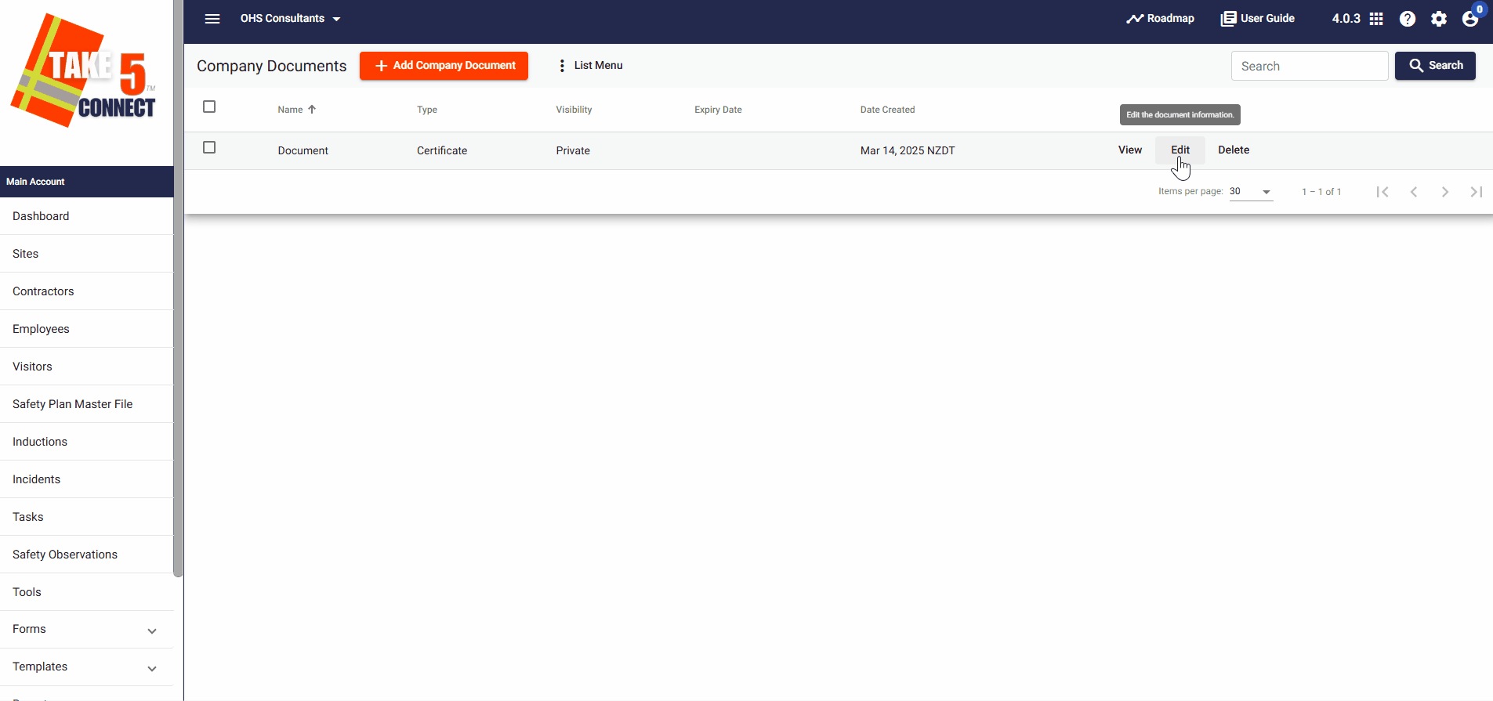Viewport: 1493px width, 701px height.
Task: Tick the select-all checkbox in table header
Action: (x=209, y=107)
